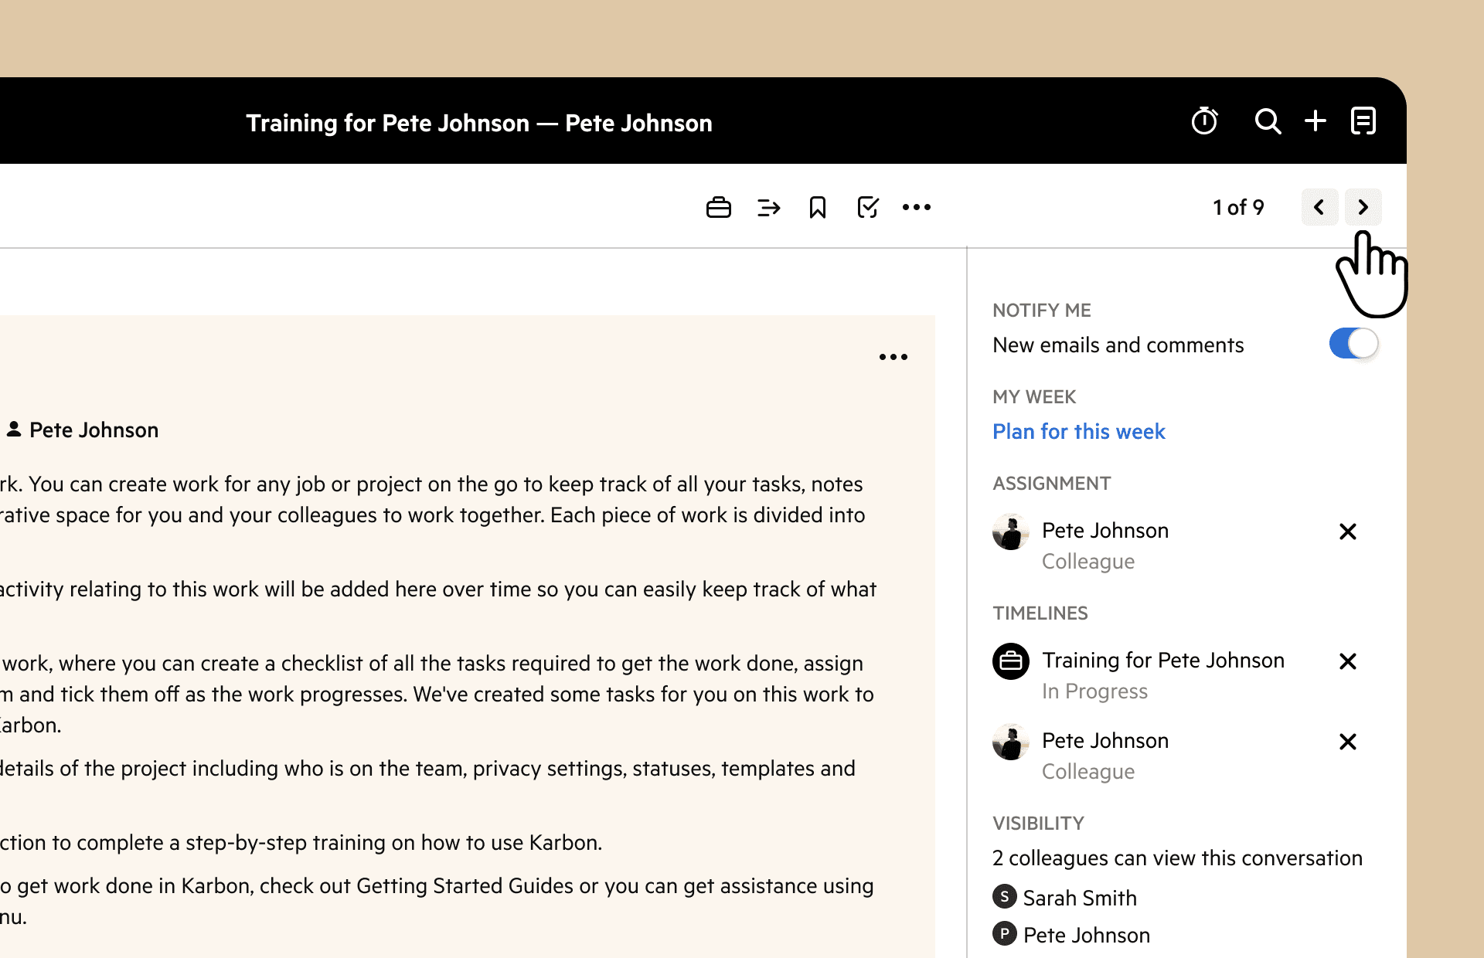Toggle New emails and comments notifications
This screenshot has height=958, width=1484.
[x=1353, y=344]
